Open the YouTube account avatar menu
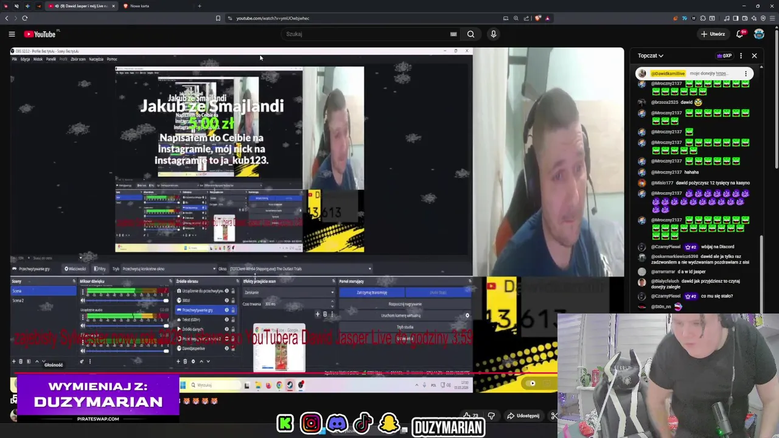Image resolution: width=779 pixels, height=438 pixels. click(x=759, y=34)
